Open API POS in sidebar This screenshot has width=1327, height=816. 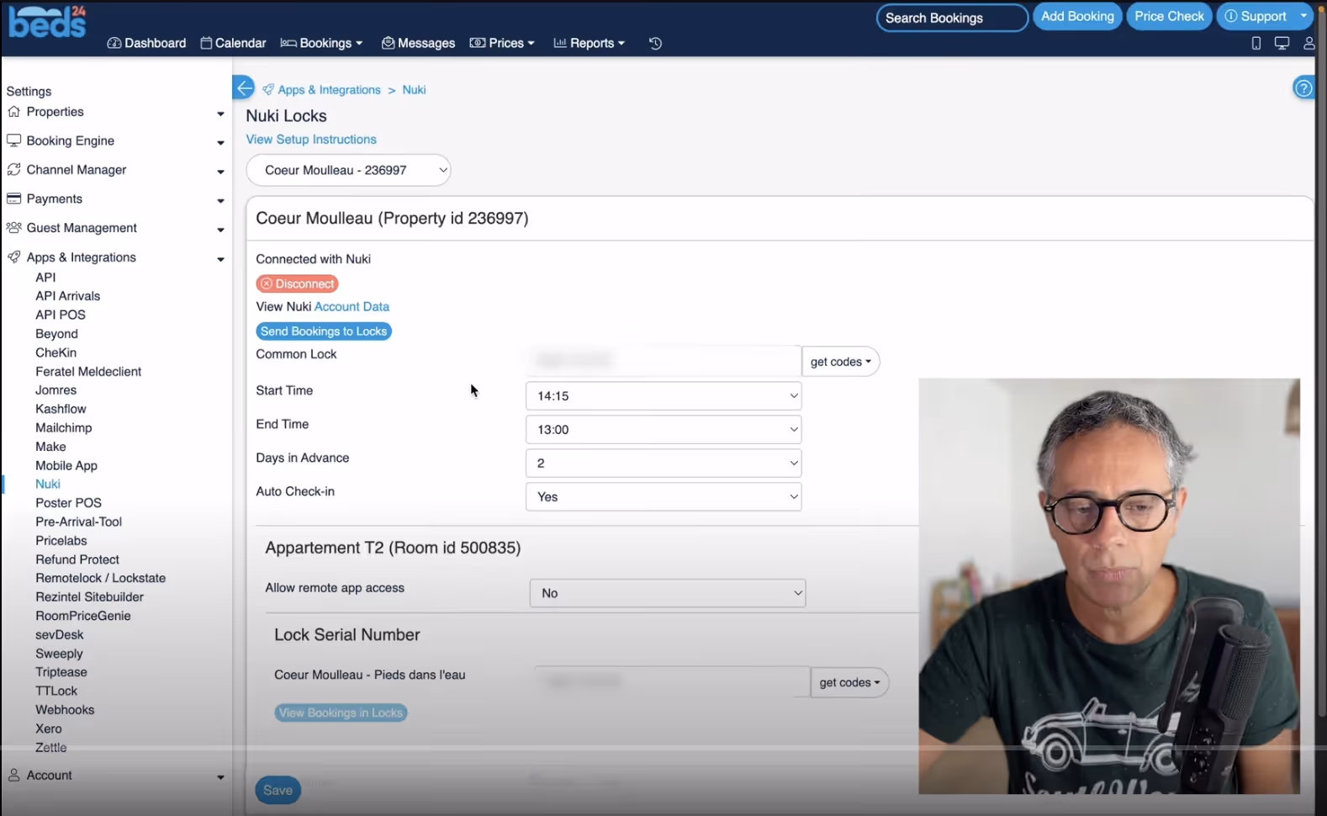tap(61, 315)
